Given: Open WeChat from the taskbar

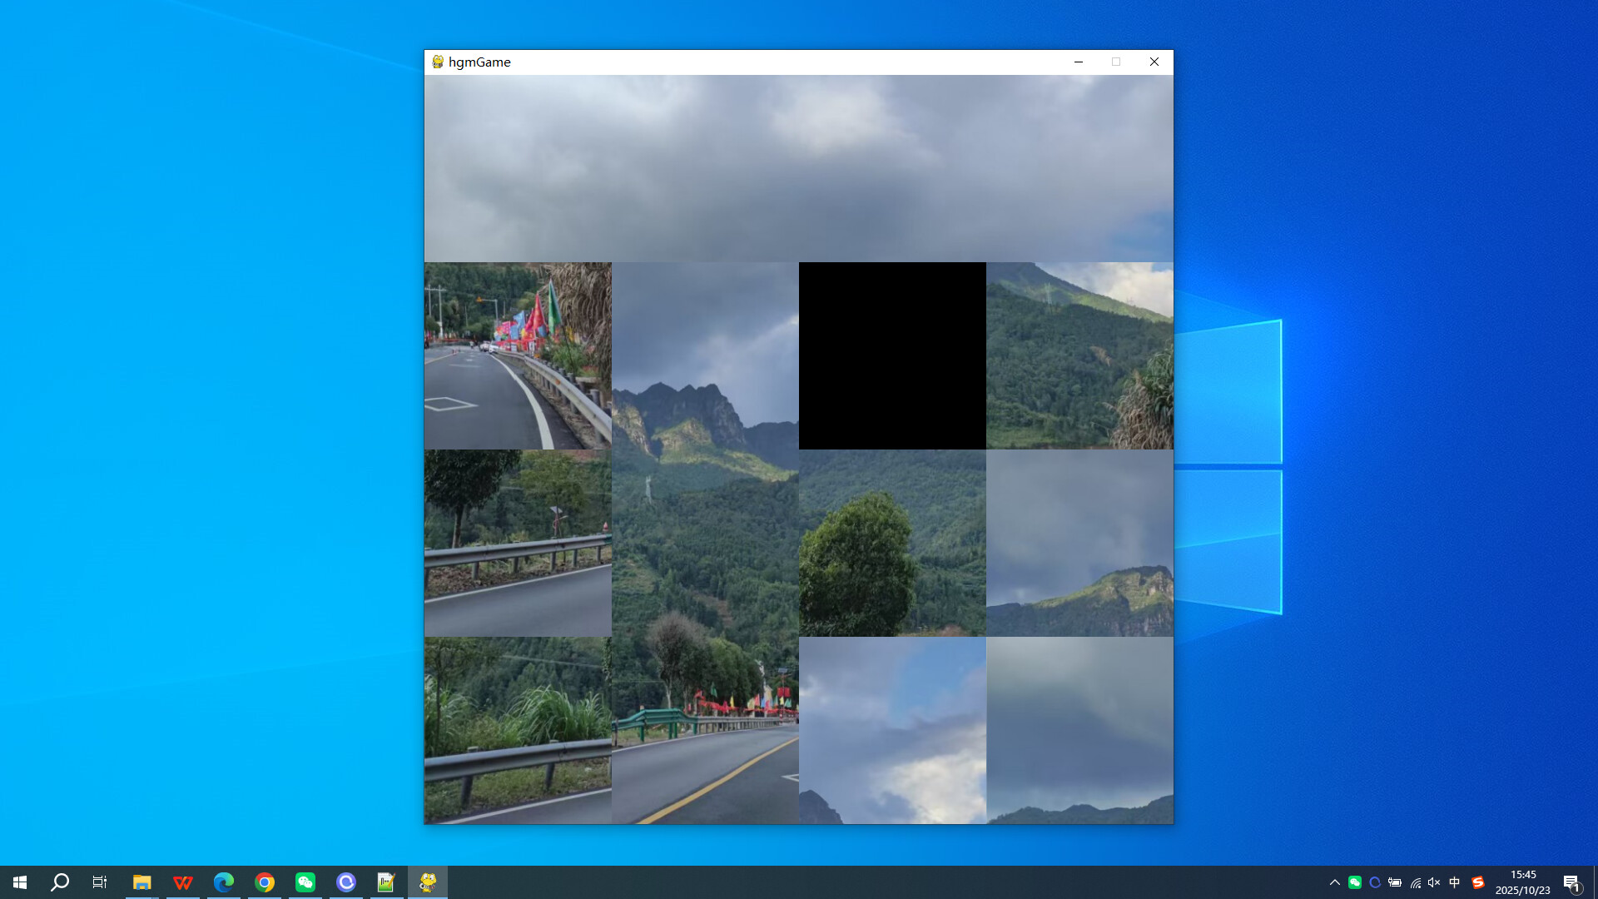Looking at the screenshot, I should point(305,882).
